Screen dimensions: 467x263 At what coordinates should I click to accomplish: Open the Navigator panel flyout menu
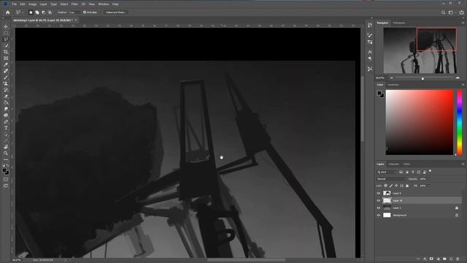[463, 23]
